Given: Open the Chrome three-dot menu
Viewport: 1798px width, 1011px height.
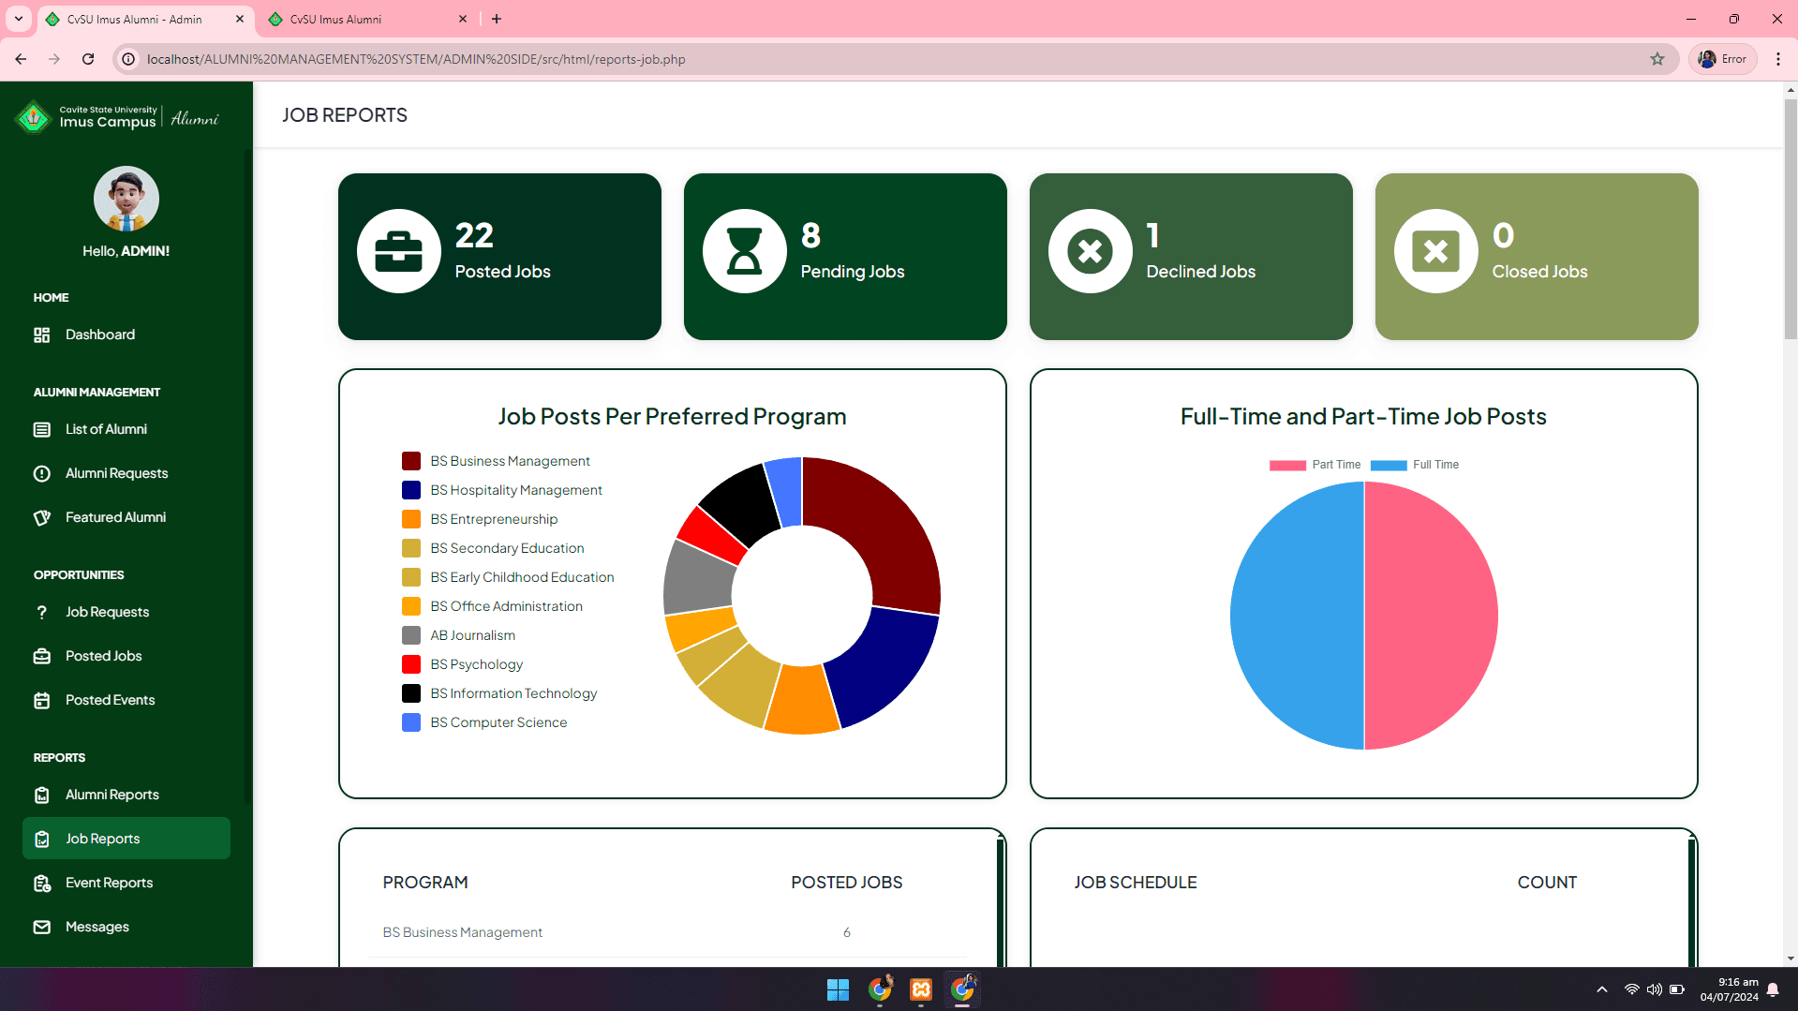Looking at the screenshot, I should 1778,59.
